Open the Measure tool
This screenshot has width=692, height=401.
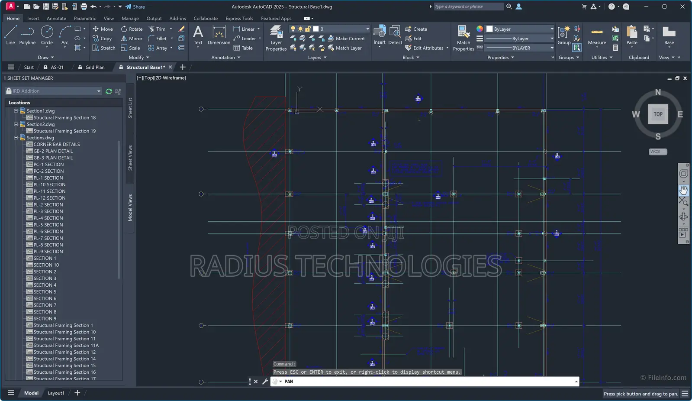click(597, 36)
